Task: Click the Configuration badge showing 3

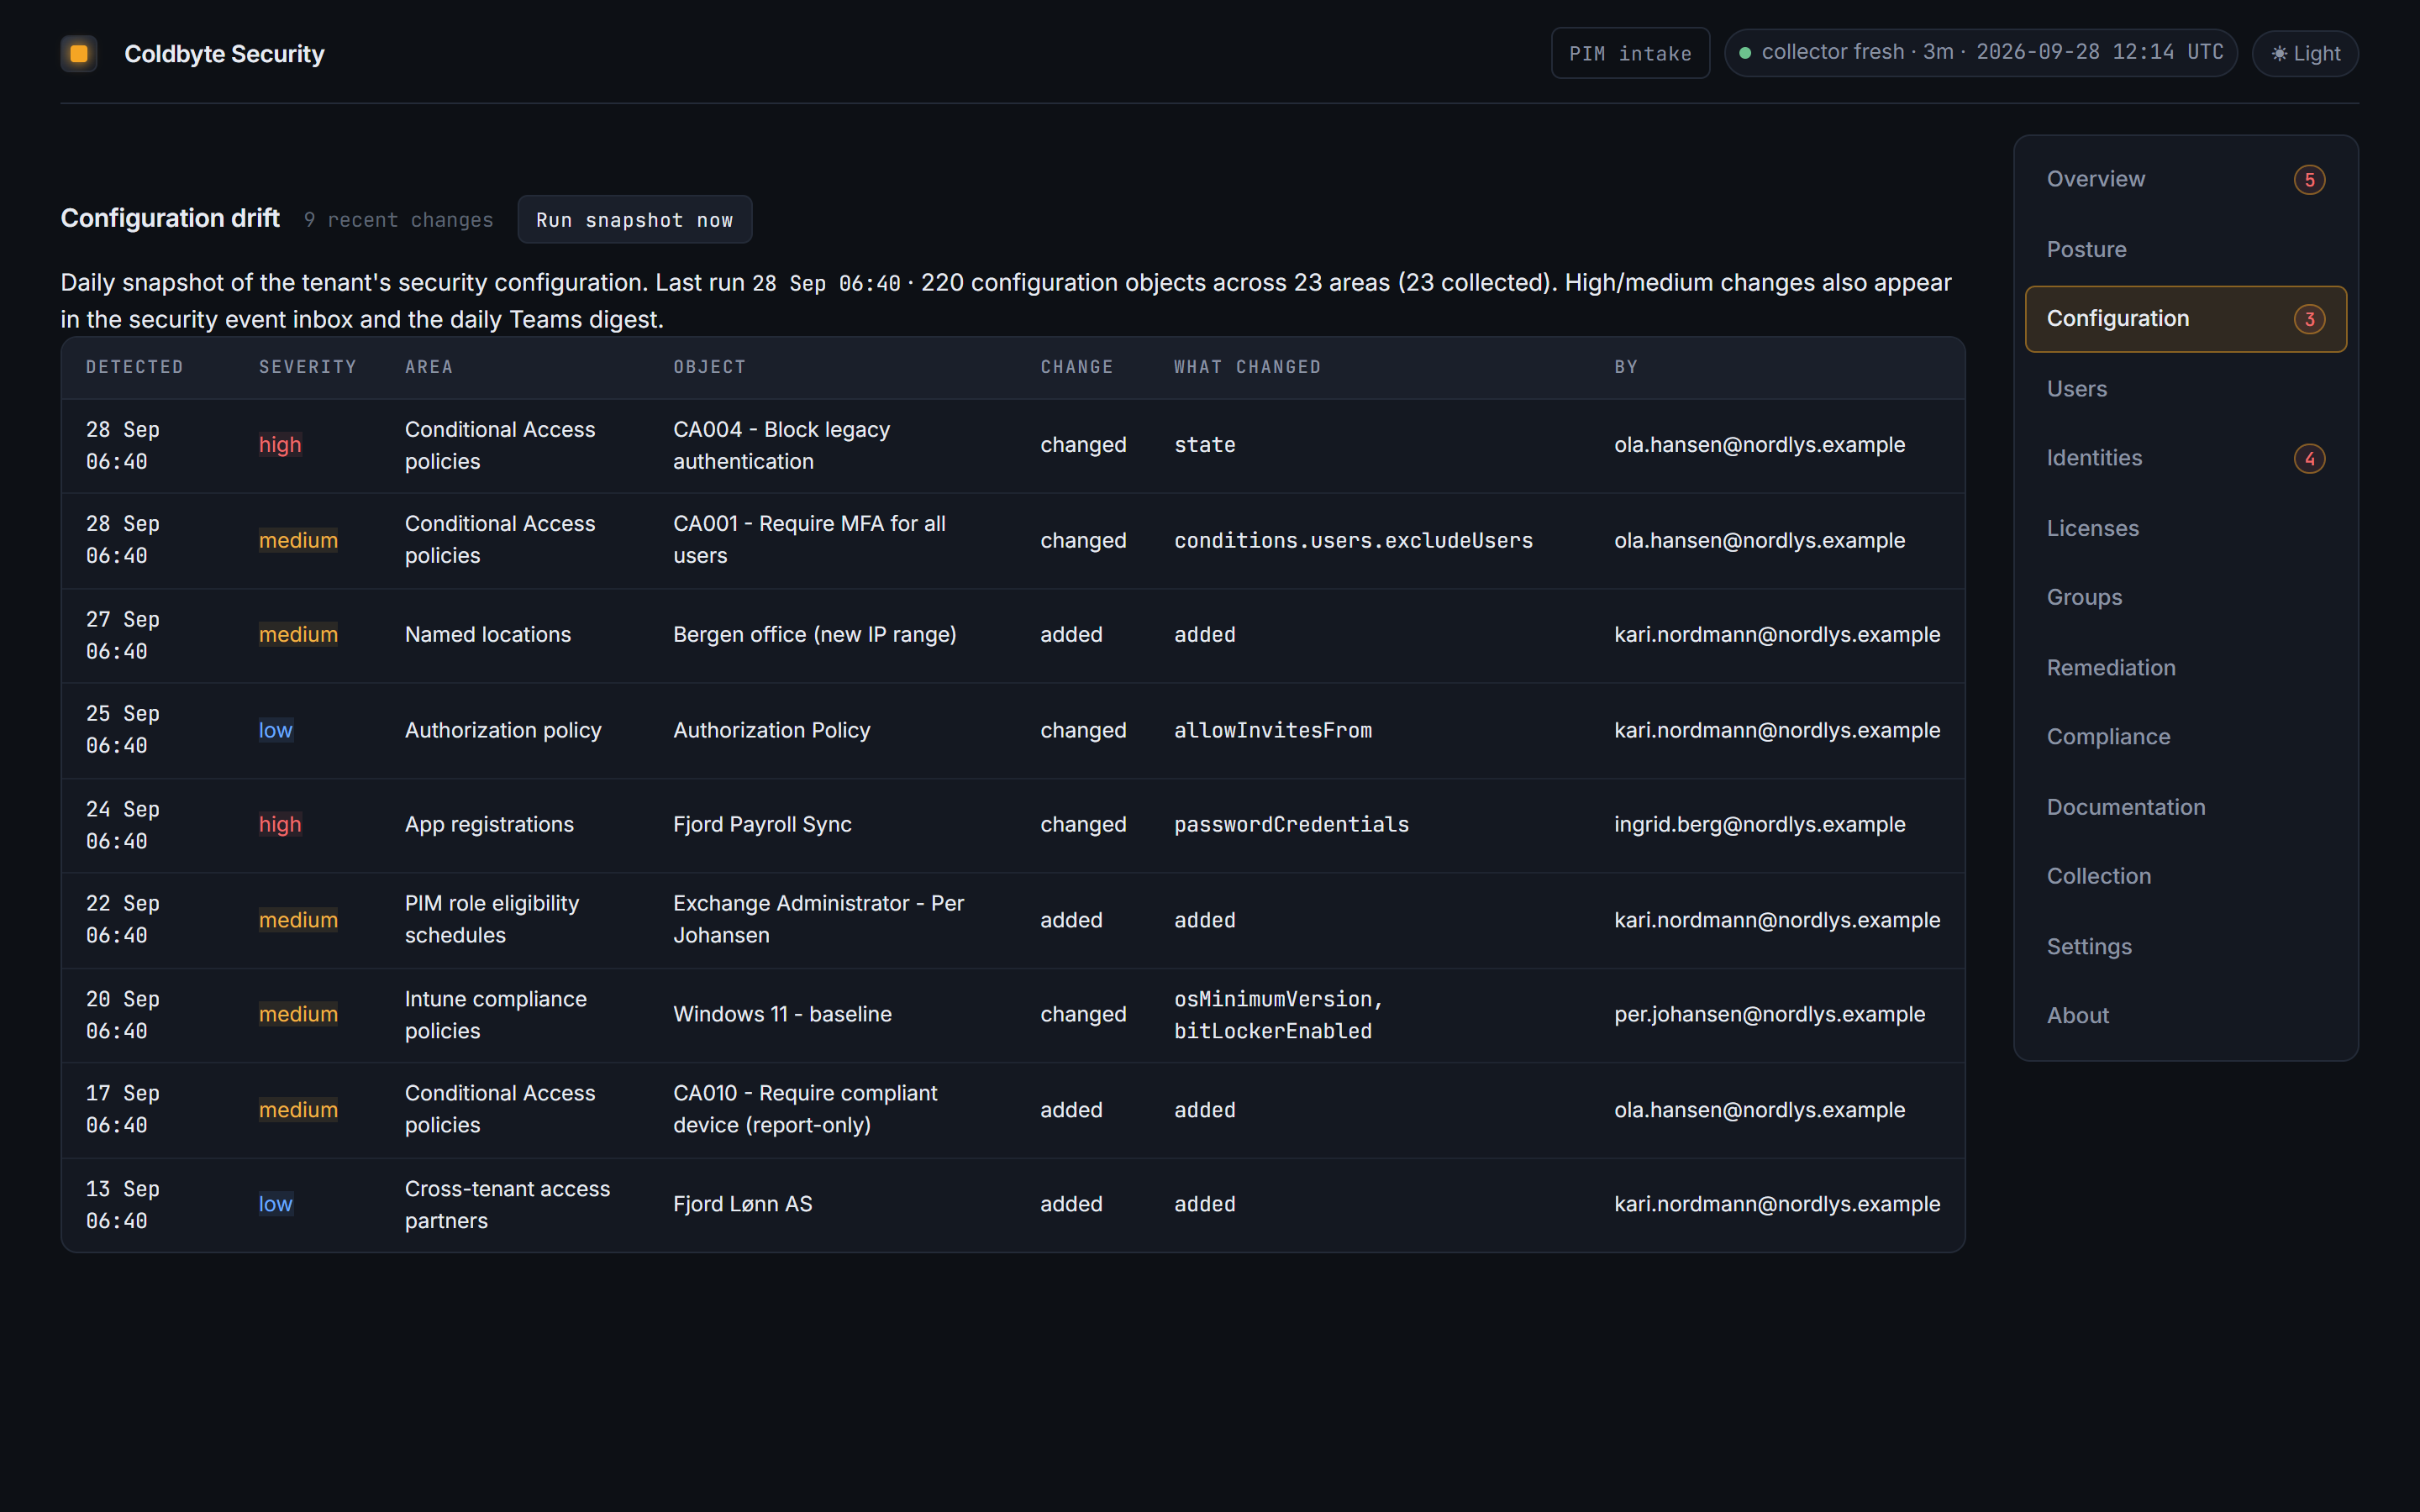Action: coord(2309,319)
